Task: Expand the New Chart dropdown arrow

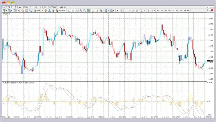Action: 6,11
